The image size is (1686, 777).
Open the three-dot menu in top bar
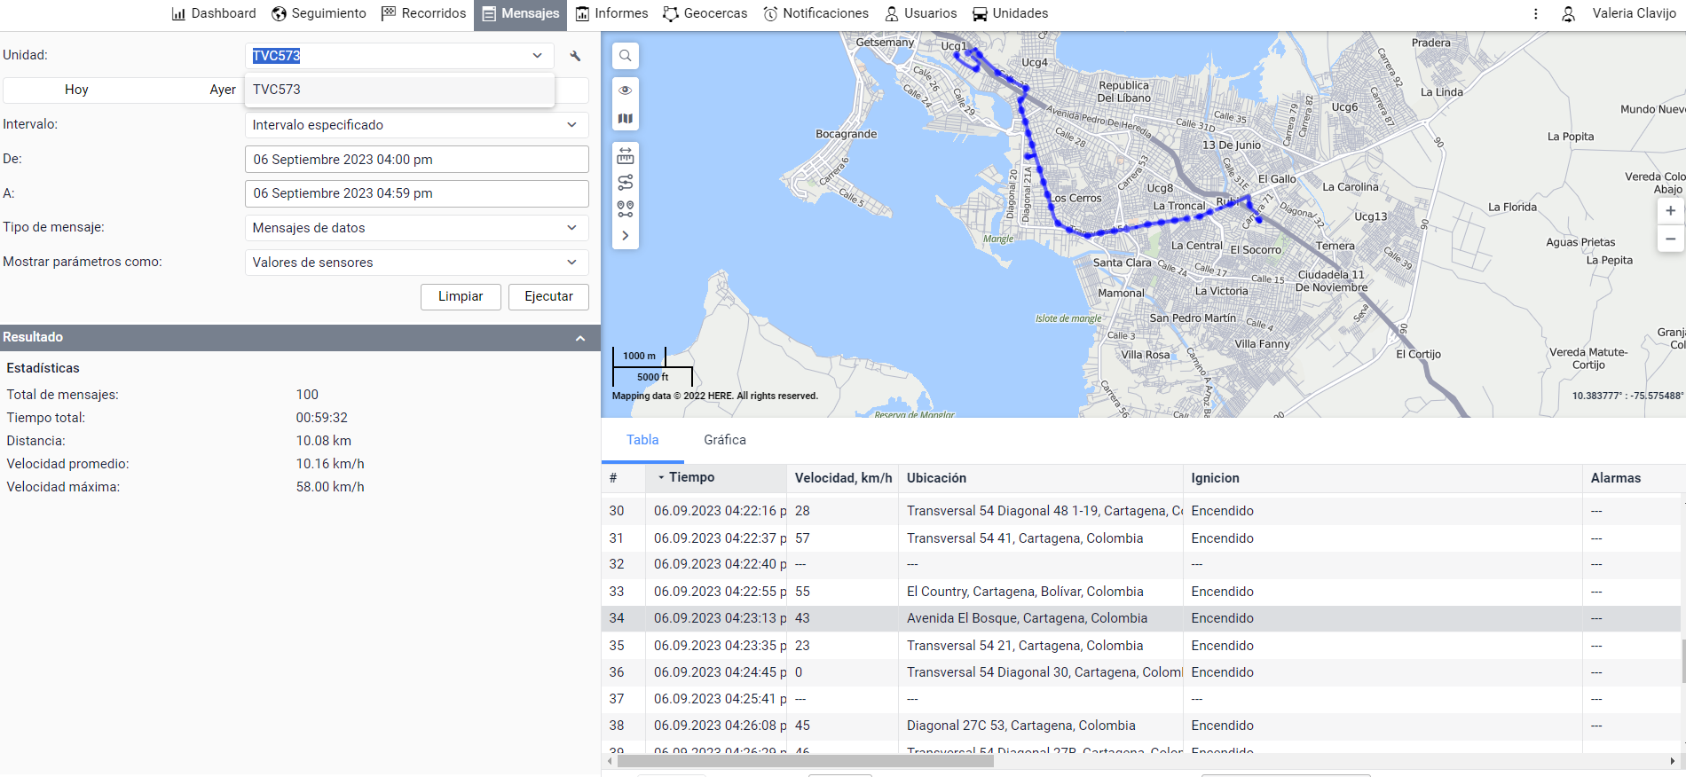pos(1536,14)
